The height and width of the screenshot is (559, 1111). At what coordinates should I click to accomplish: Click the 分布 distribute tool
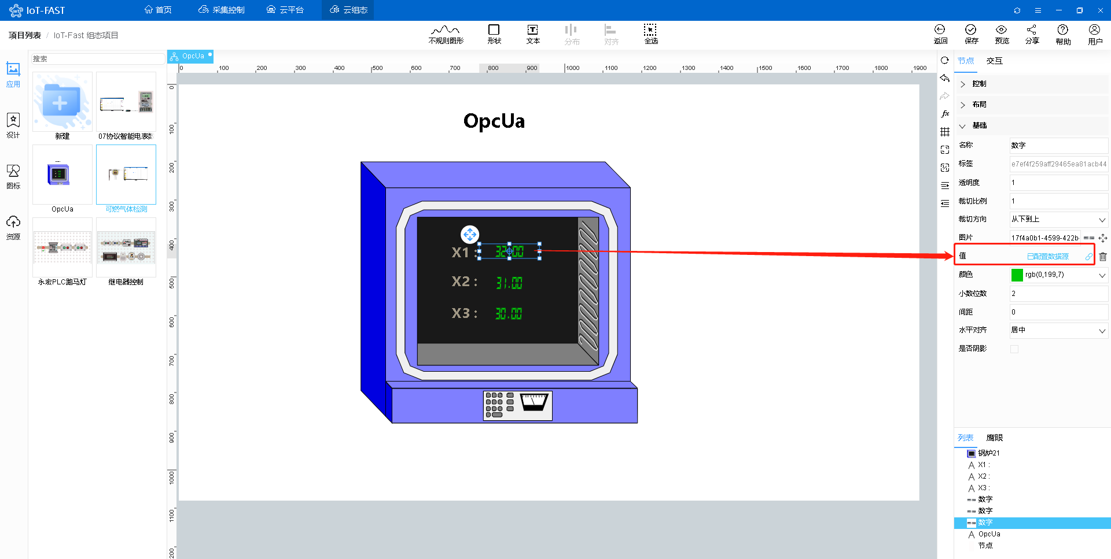tap(572, 35)
